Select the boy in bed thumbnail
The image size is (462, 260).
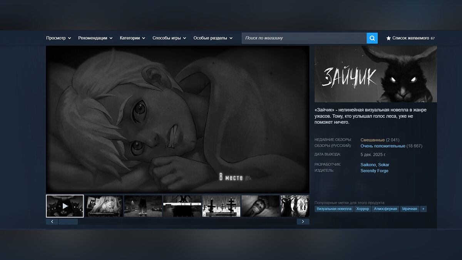pos(260,206)
